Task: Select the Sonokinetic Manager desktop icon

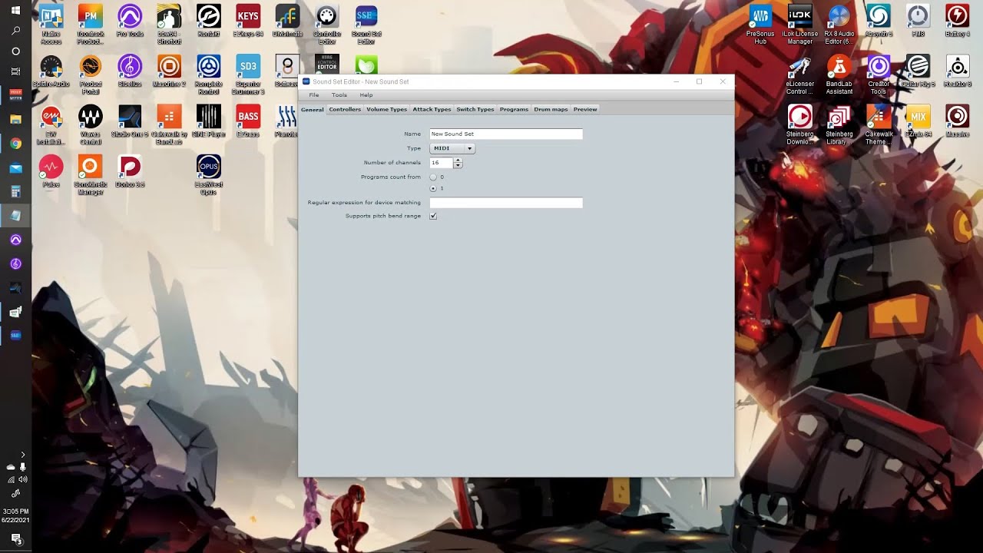Action: (91, 174)
